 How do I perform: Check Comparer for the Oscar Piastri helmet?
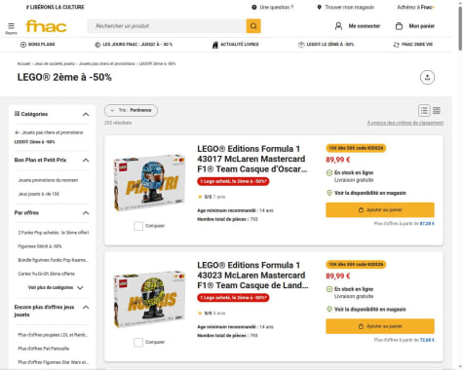click(138, 226)
